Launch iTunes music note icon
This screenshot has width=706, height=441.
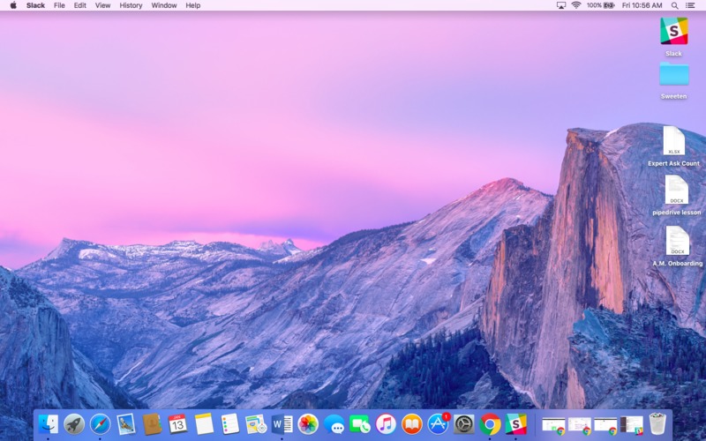pyautogui.click(x=386, y=424)
